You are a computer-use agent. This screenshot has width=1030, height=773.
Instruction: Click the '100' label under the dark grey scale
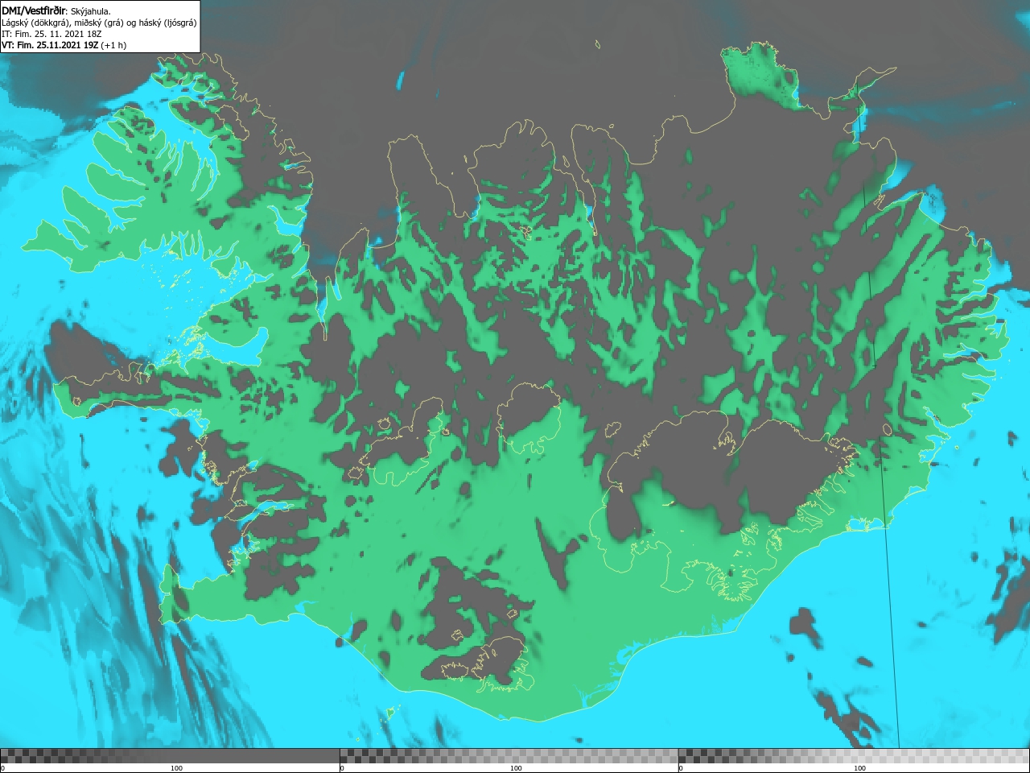pos(176,768)
